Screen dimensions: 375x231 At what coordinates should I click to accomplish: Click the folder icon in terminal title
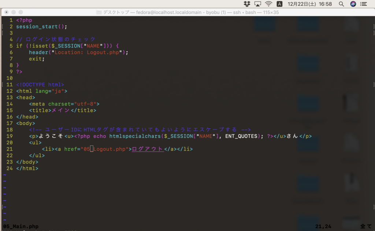99,12
